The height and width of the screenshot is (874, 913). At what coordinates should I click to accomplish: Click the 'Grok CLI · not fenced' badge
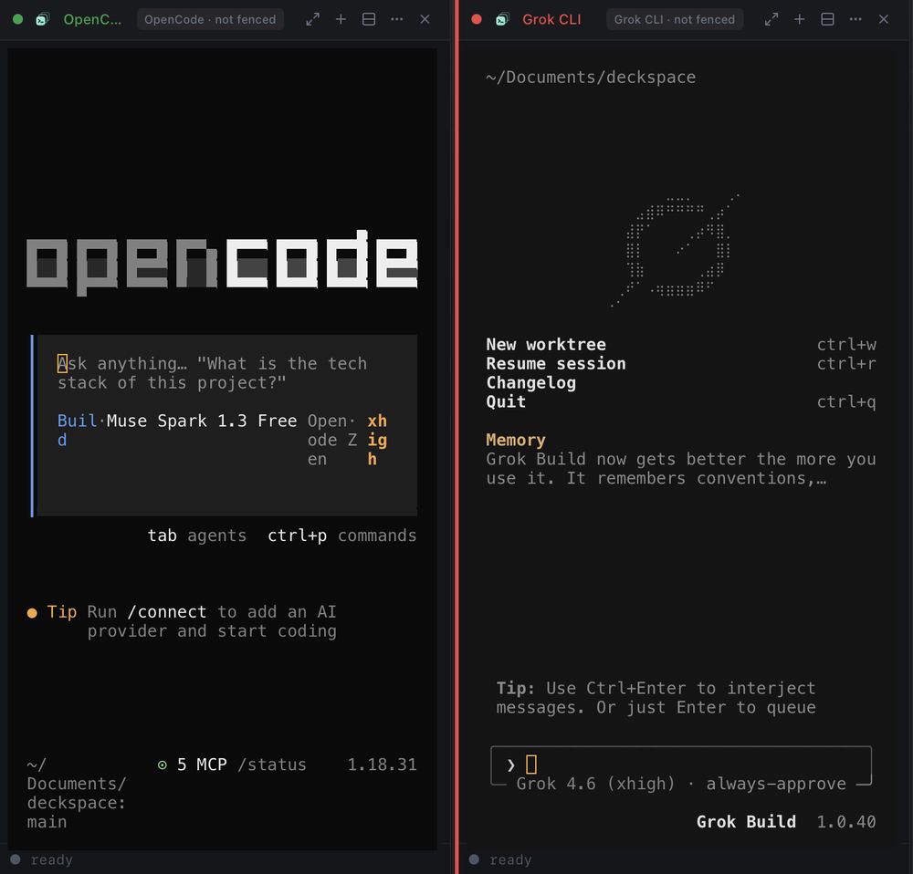pyautogui.click(x=675, y=19)
